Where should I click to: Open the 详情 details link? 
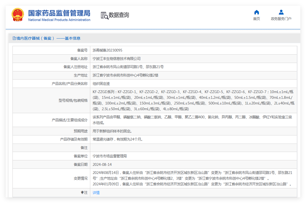(96, 193)
